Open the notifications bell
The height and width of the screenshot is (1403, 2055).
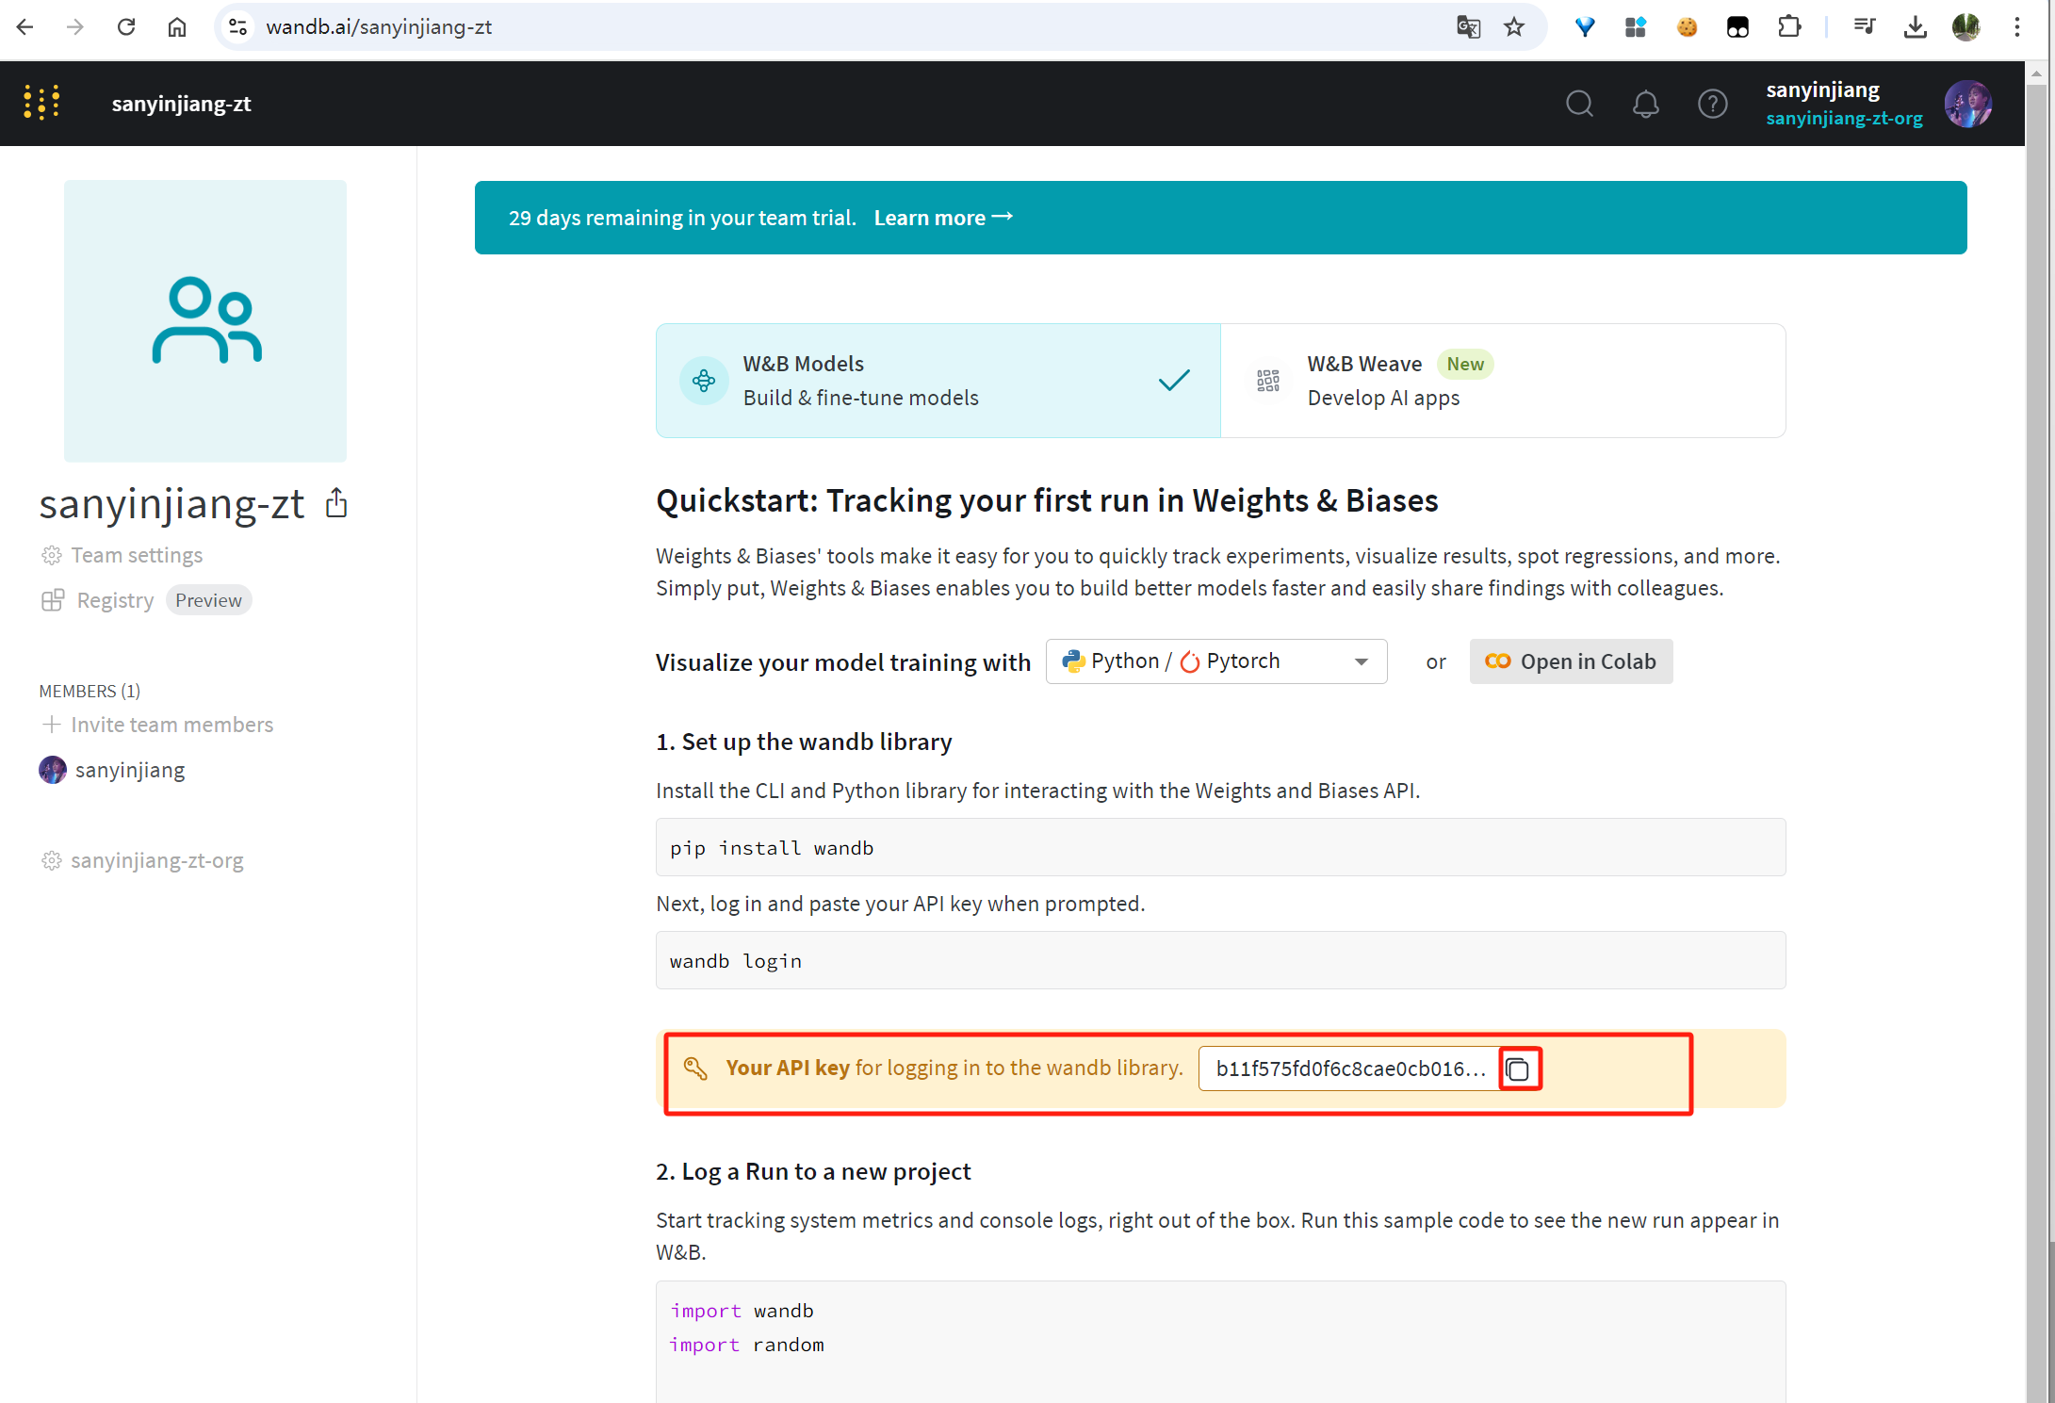(1645, 104)
